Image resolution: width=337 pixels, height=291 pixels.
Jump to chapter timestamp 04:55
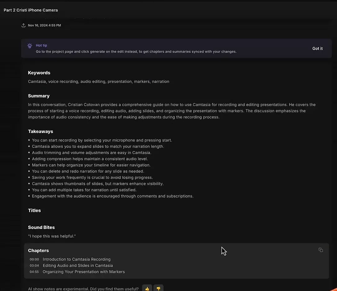(x=34, y=271)
